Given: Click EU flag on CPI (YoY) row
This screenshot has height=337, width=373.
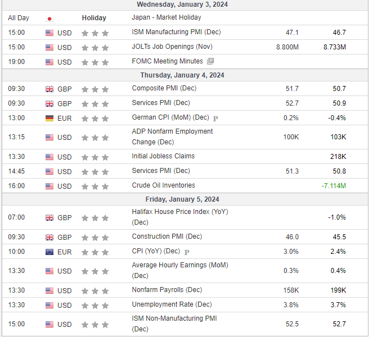Looking at the screenshot, I should pos(50,252).
